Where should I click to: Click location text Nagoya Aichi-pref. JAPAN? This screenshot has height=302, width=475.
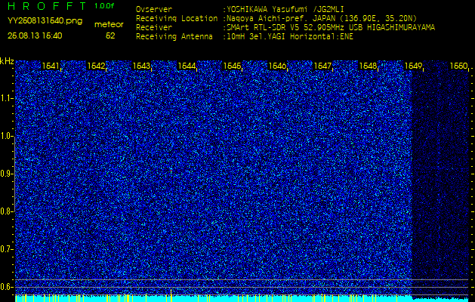[x=282, y=18]
